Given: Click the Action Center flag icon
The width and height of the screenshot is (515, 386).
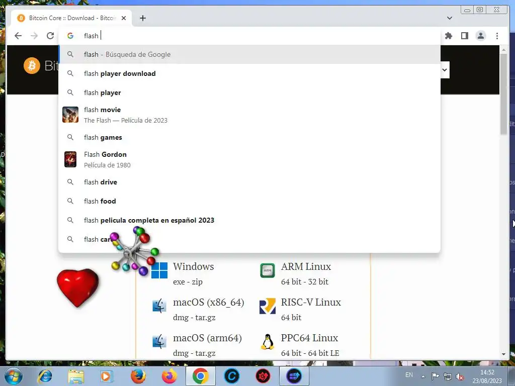Looking at the screenshot, I should 435,376.
